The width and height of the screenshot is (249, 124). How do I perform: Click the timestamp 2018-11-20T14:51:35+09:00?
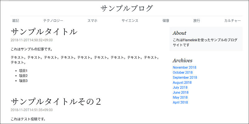[x=32, y=110]
